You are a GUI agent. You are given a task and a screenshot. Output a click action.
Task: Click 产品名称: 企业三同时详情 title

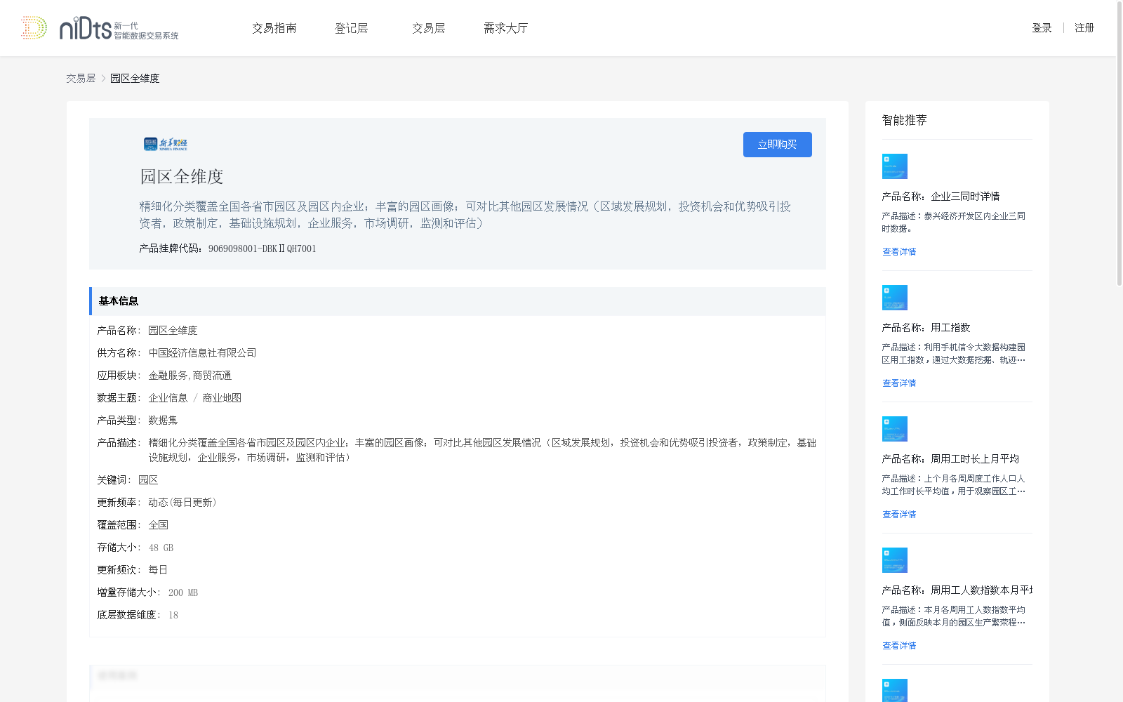(x=941, y=197)
